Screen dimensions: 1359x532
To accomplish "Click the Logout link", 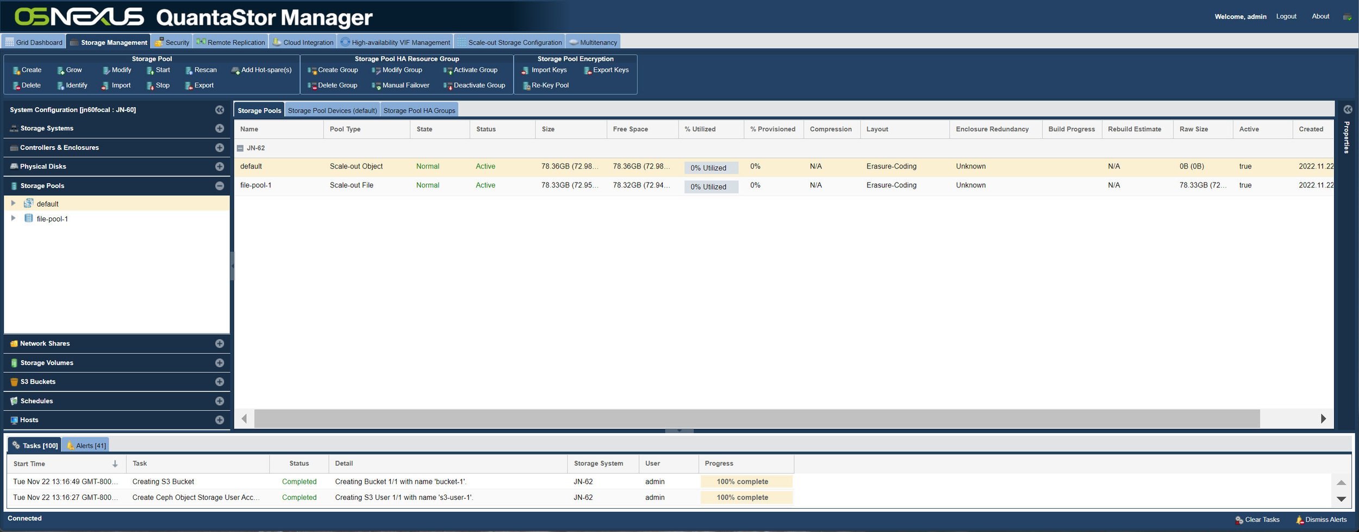I will [1286, 16].
